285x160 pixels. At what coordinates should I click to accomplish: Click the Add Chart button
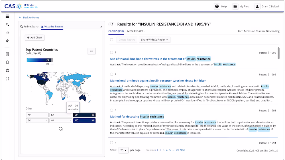point(34,37)
